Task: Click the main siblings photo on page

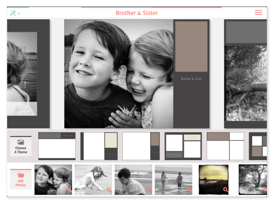Action: point(119,74)
